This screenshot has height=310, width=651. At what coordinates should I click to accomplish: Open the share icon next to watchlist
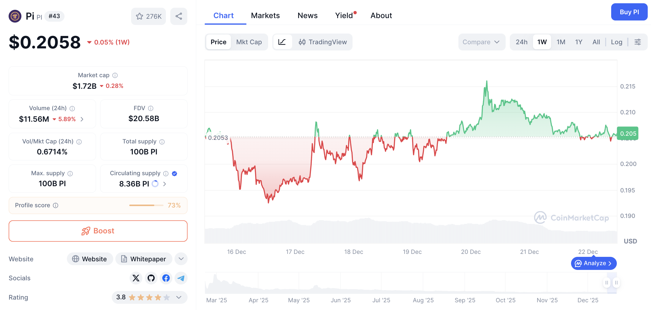click(179, 16)
